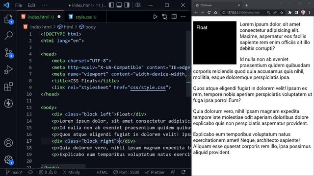This screenshot has height=176, width=314.
Task: Open the Source Control view
Action: tap(8, 53)
